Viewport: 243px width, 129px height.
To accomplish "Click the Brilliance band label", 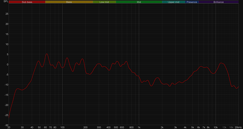I will tap(218, 2).
